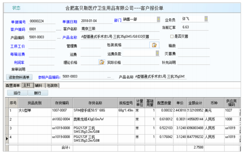Switch to the 包装物 tab
The height and width of the screenshot is (154, 243).
pyautogui.click(x=52, y=85)
